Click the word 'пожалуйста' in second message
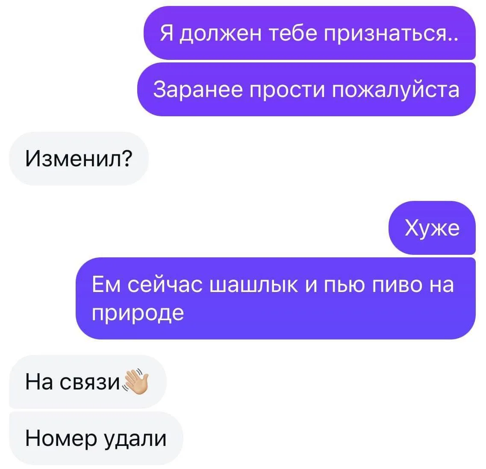The height and width of the screenshot is (469, 486). [396, 90]
